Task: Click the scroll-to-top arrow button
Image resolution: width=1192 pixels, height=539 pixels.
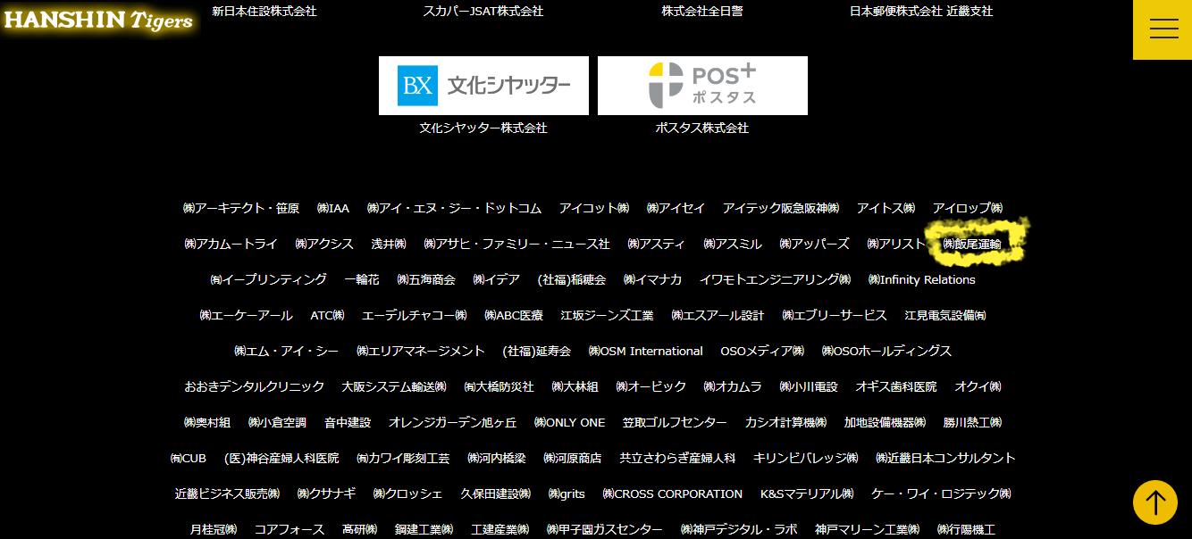Action: [1154, 502]
